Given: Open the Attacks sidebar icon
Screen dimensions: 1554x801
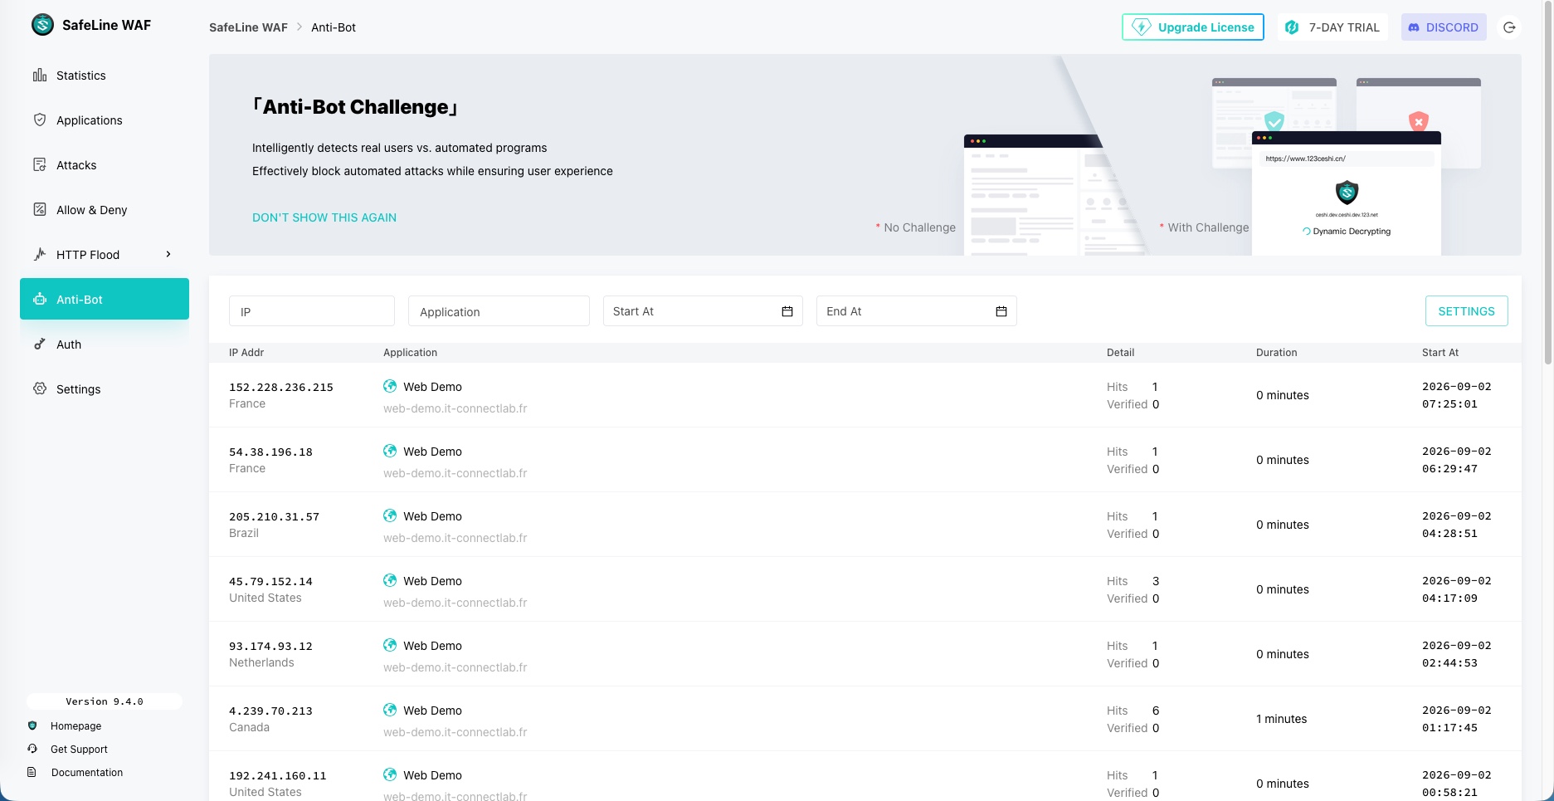Looking at the screenshot, I should pyautogui.click(x=40, y=165).
